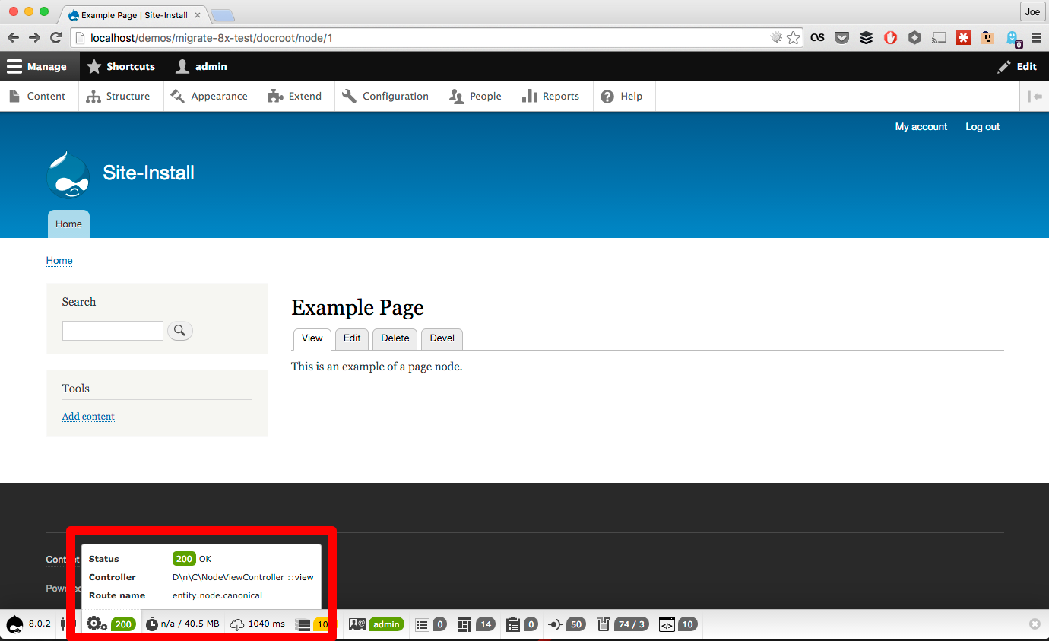This screenshot has width=1049, height=641.
Task: Open the browser menu with the hamburger icon
Action: point(1035,37)
